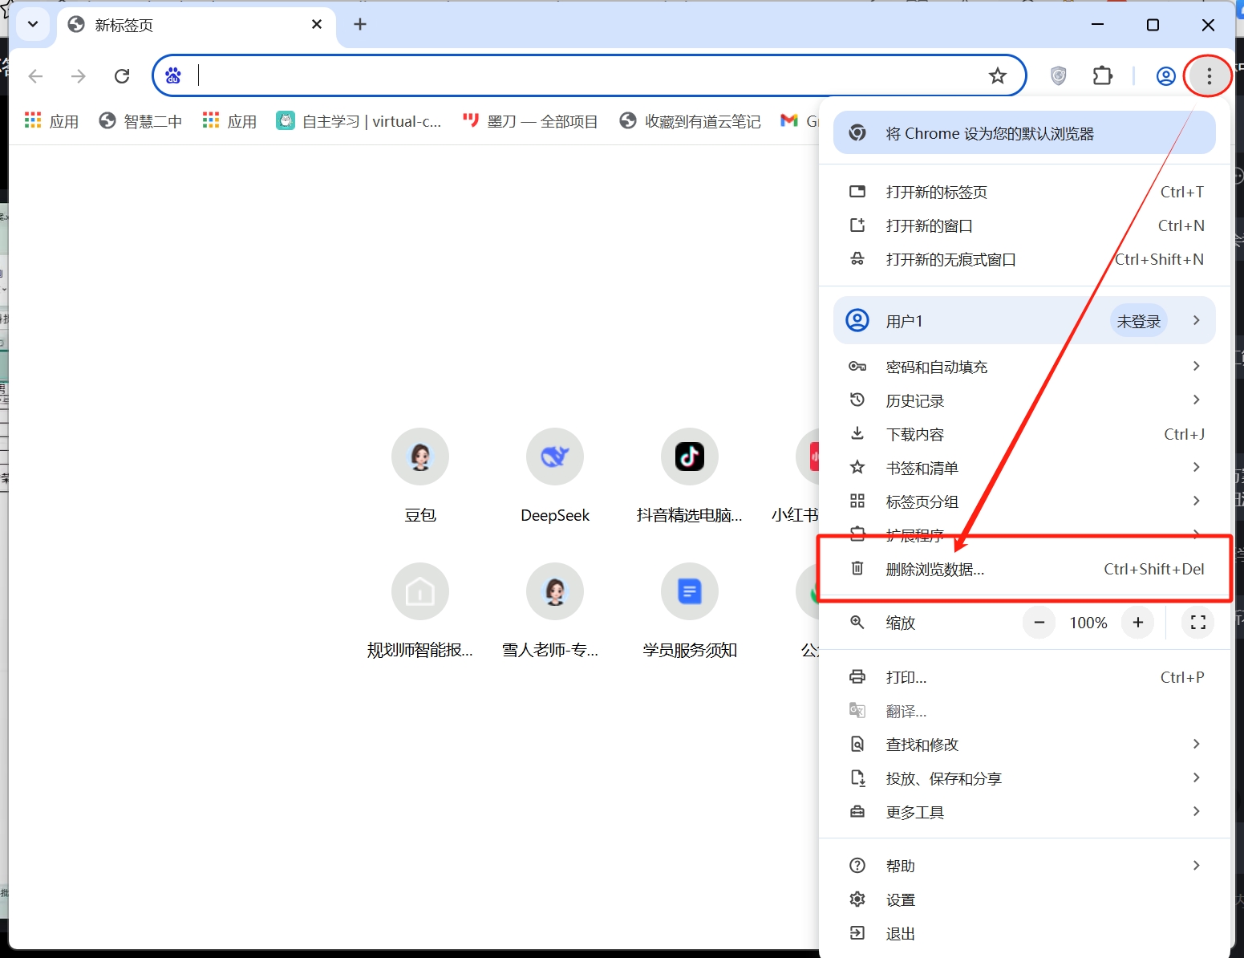This screenshot has width=1244, height=958.
Task: Click the fullscreen icon beside zoom controls
Action: (x=1197, y=623)
